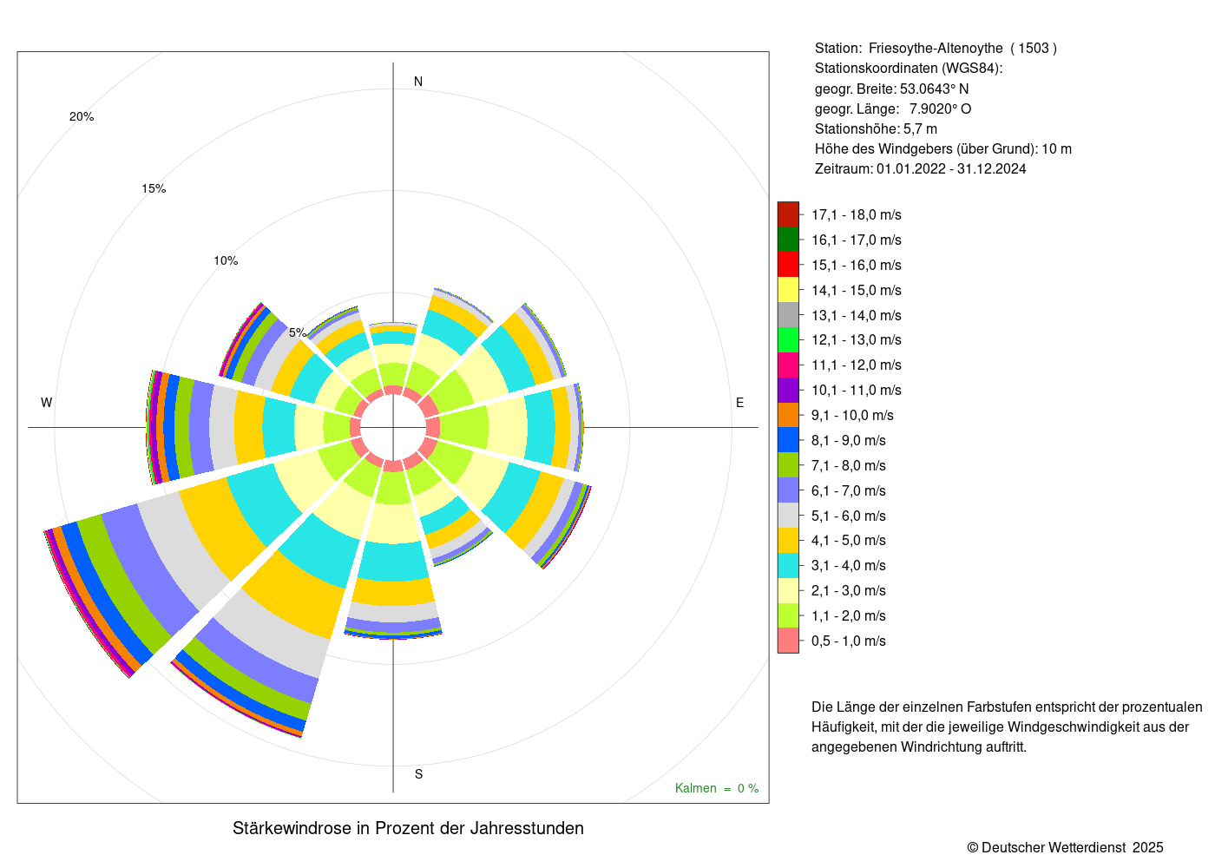Click the 9,1 - 10,0 m/s orange swatch
The image size is (1215, 868).
coord(788,415)
